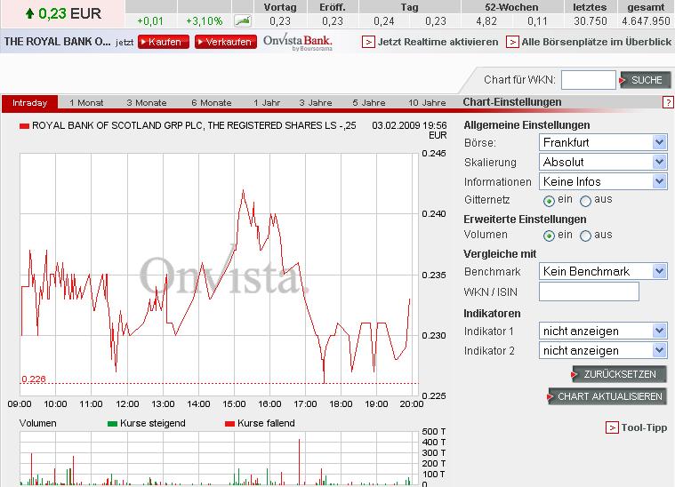Viewport: 675px width, 487px height.
Task: Switch to the 6 Monate tab
Action: (212, 103)
